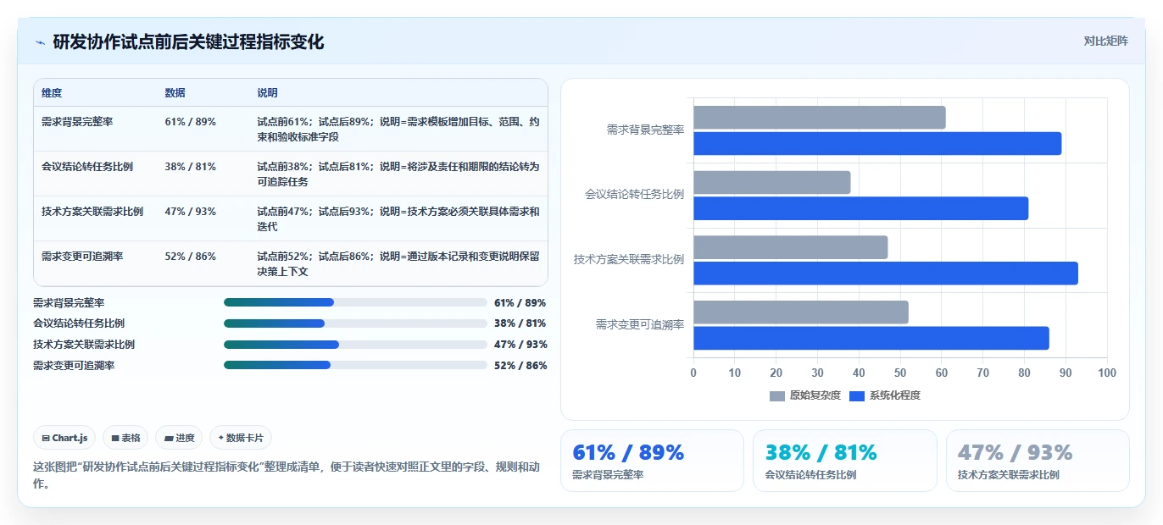Click gray bar for 需求背景完整率 in chart

[x=820, y=118]
